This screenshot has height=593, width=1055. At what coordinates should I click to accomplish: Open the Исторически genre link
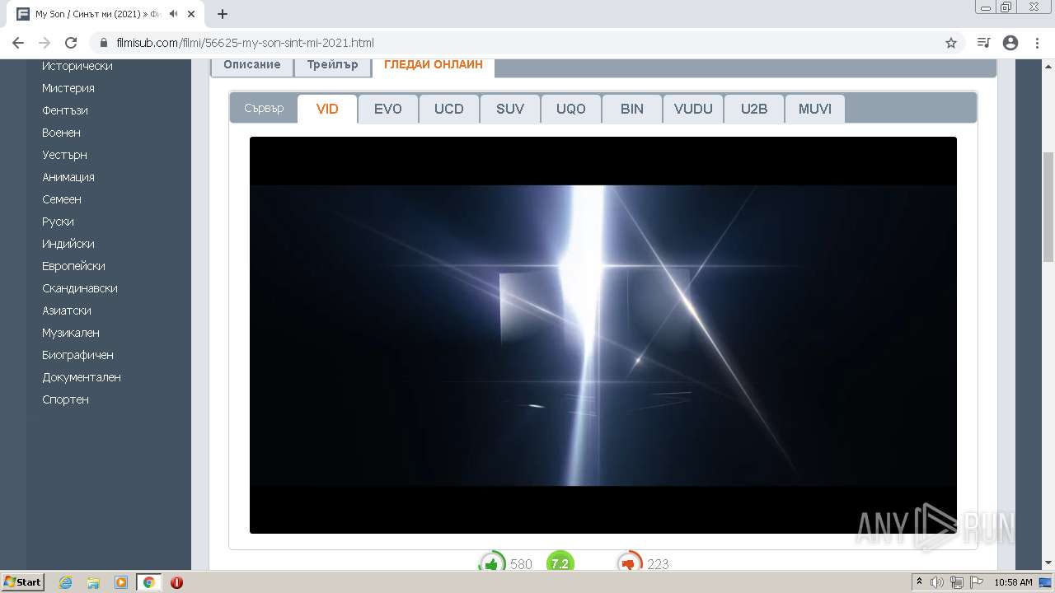pyautogui.click(x=77, y=66)
